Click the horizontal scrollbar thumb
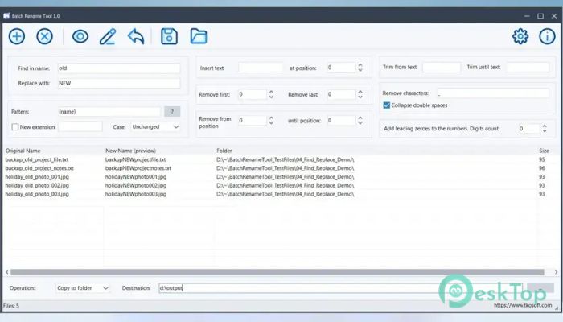 coord(277,272)
